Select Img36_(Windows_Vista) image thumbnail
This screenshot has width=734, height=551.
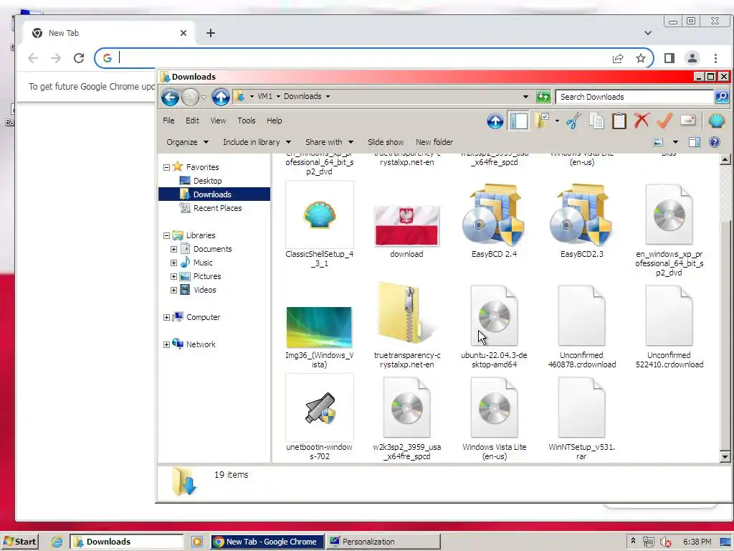pyautogui.click(x=319, y=337)
